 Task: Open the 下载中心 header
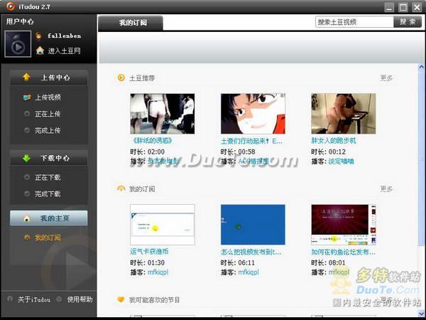point(49,158)
